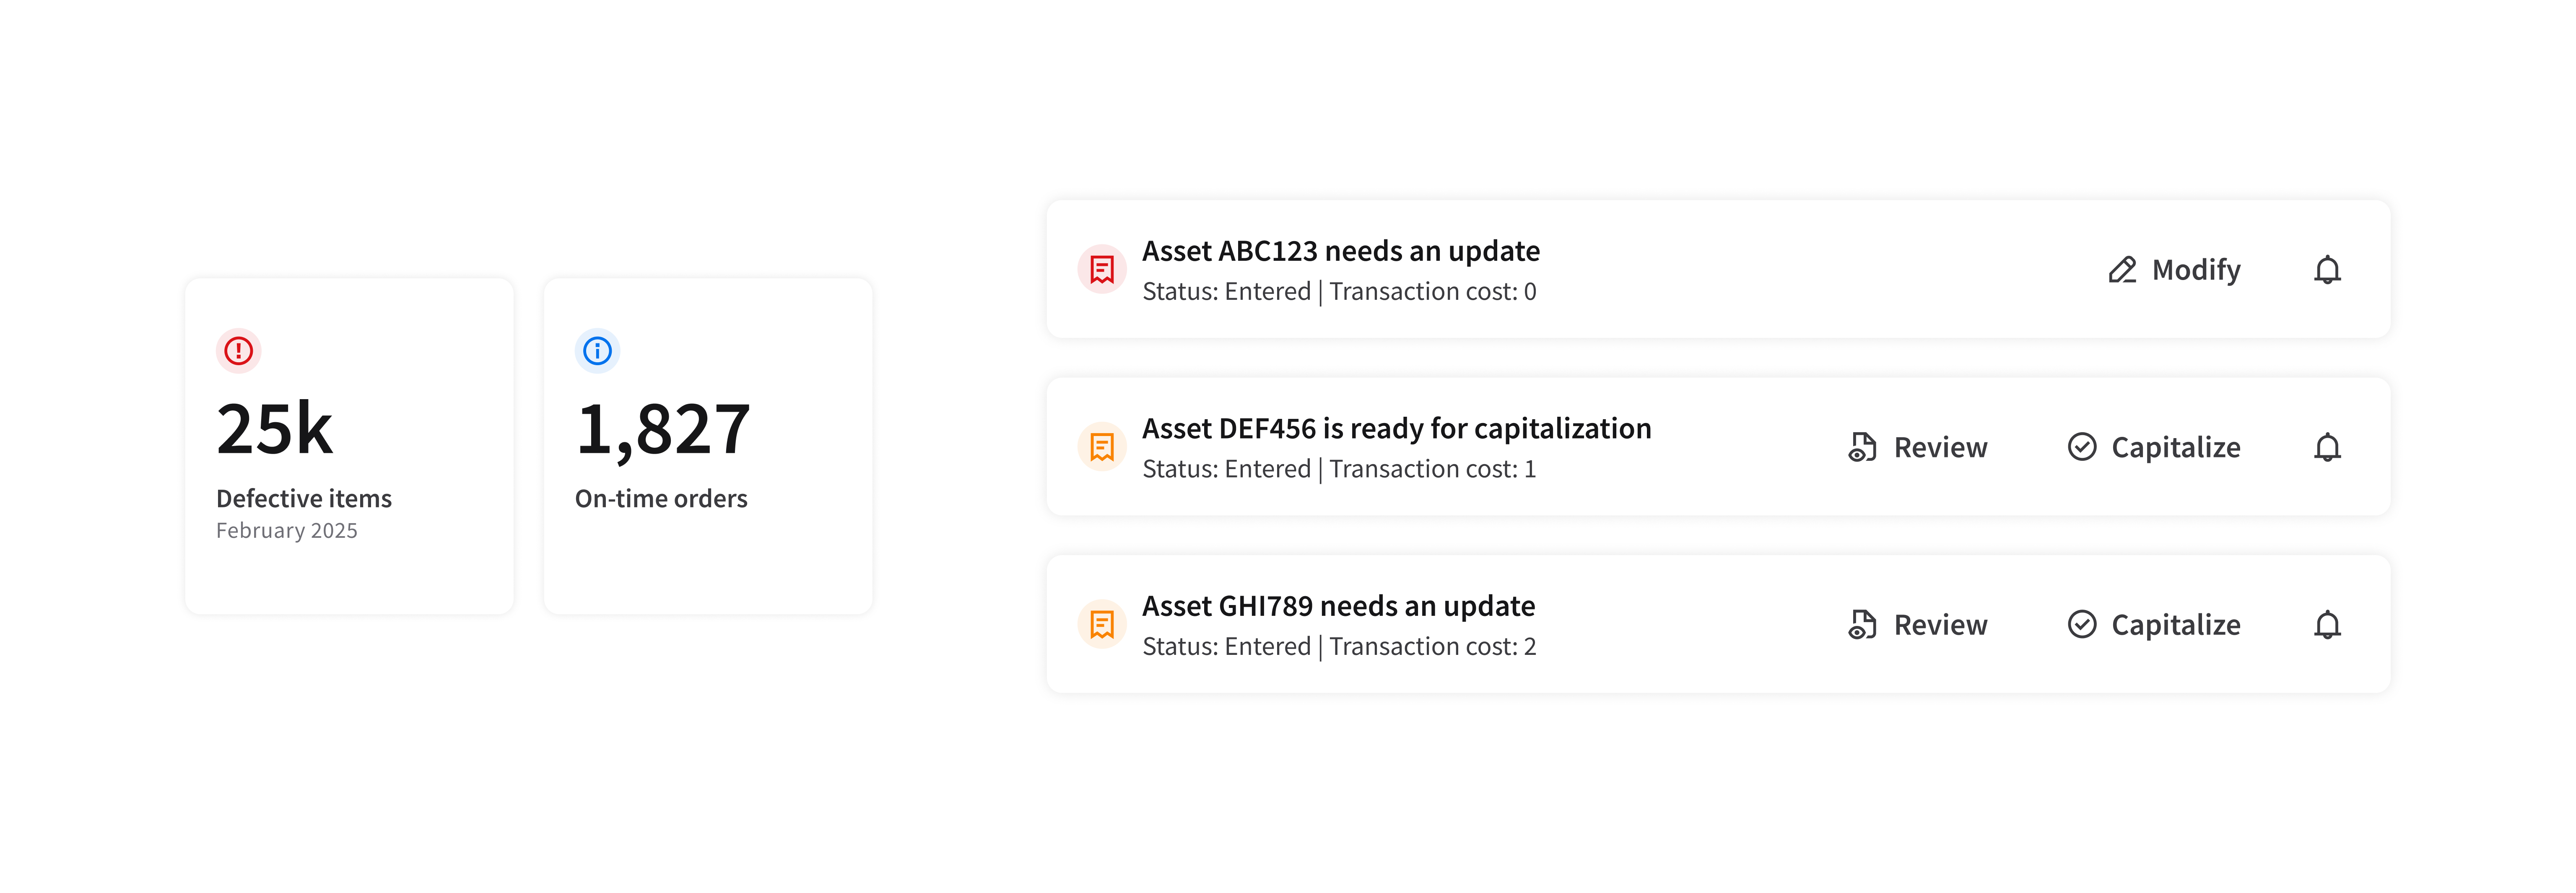Click the orange receipt icon for Asset GHI789
The image size is (2576, 893).
pyautogui.click(x=1102, y=625)
